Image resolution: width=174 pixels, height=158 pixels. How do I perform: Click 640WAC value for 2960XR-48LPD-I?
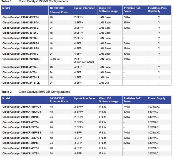pyautogui.click(x=153, y=112)
